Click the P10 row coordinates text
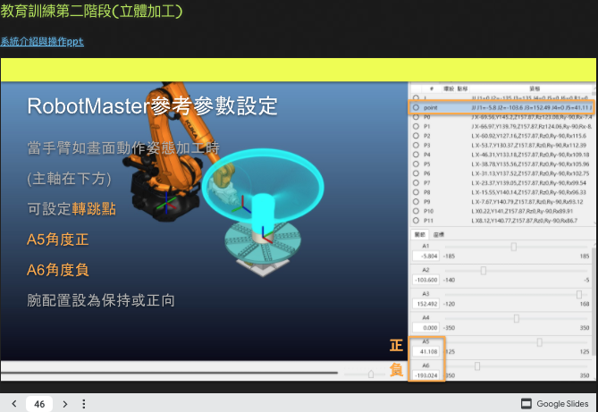This screenshot has height=412, width=598. click(x=522, y=211)
